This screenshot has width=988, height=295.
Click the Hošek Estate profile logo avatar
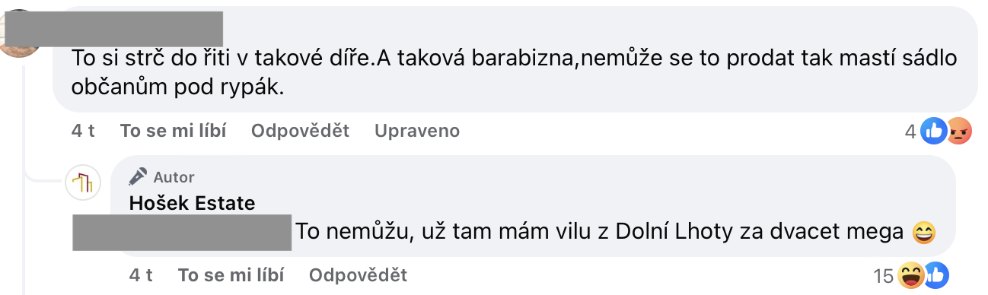(x=83, y=182)
